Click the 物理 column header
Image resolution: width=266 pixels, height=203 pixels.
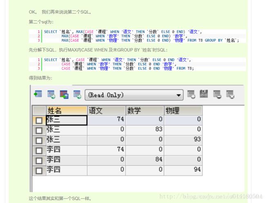tap(183, 111)
